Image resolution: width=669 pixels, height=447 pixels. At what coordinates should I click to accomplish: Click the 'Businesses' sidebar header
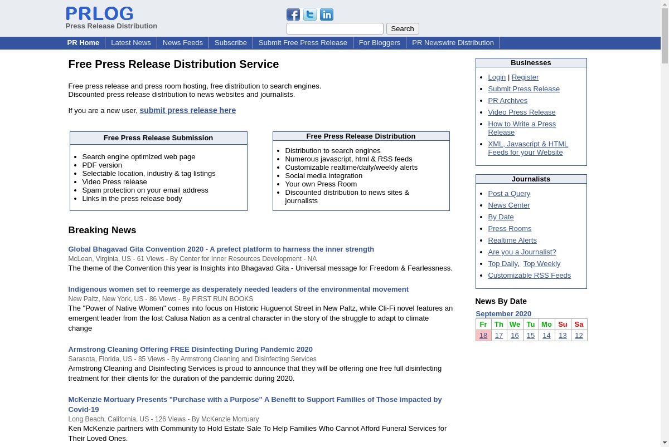coord(531,63)
